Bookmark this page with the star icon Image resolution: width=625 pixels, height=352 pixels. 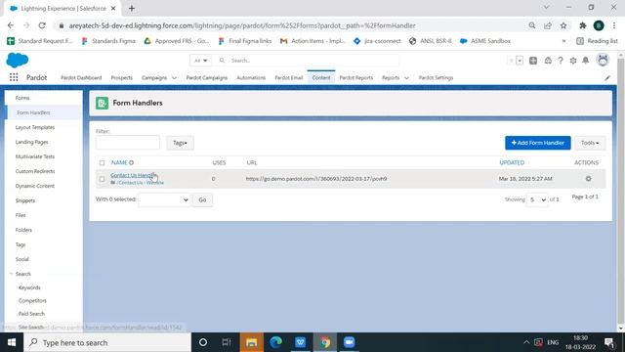563,25
